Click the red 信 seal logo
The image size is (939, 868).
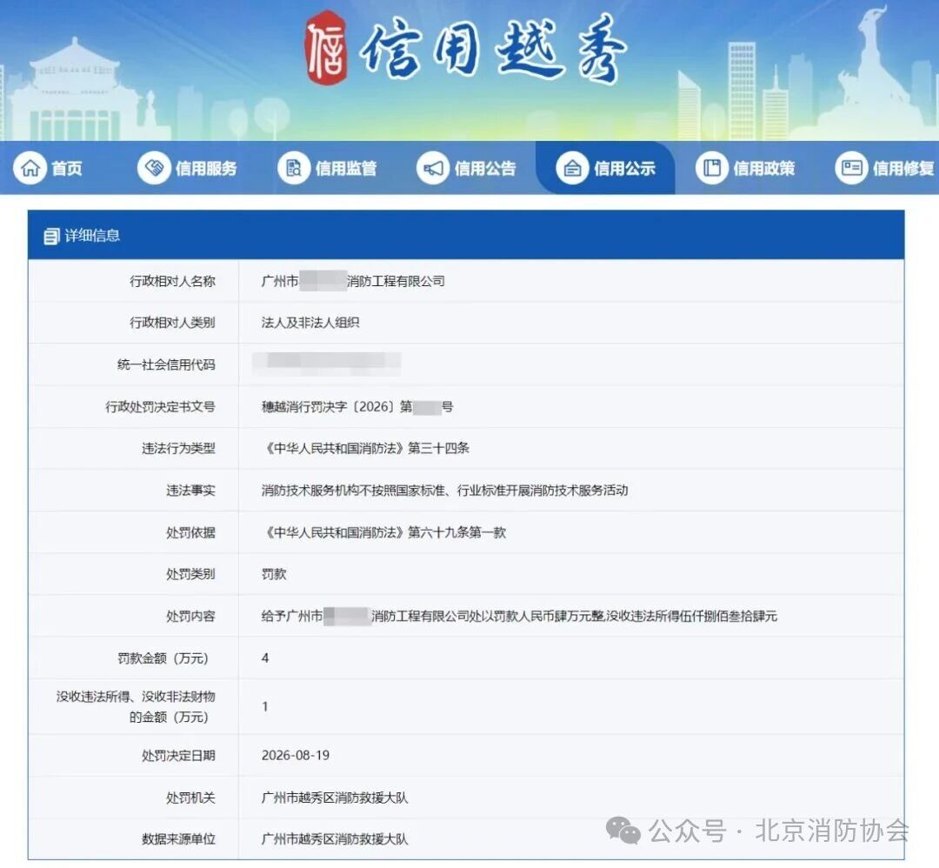[x=326, y=48]
